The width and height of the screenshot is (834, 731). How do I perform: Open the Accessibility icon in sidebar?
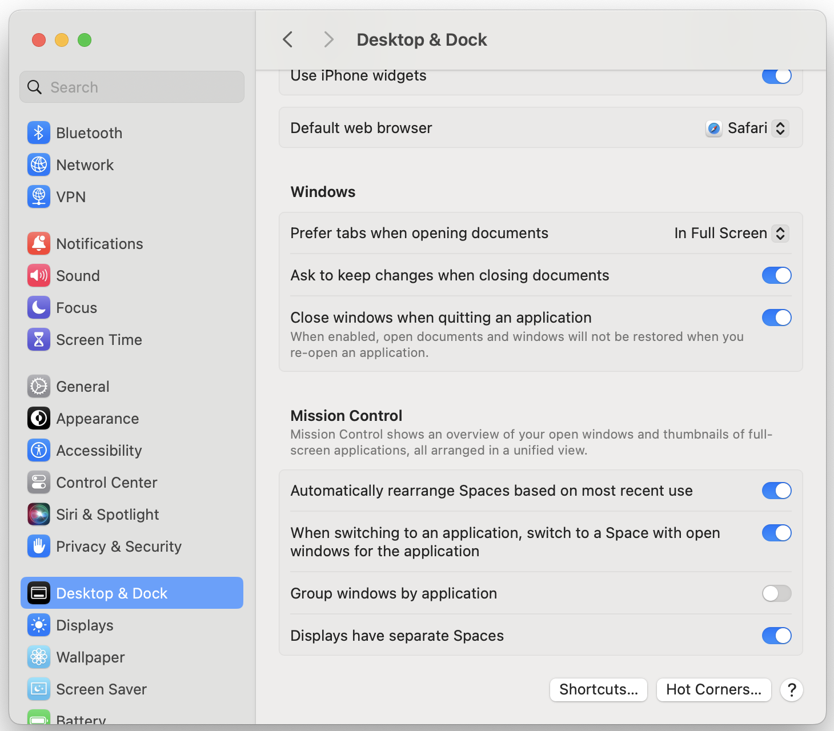(39, 451)
